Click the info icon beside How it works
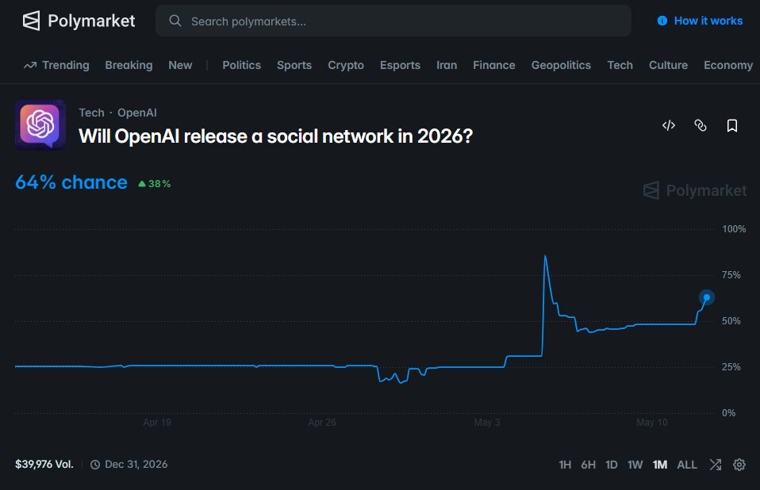760x490 pixels. [662, 21]
